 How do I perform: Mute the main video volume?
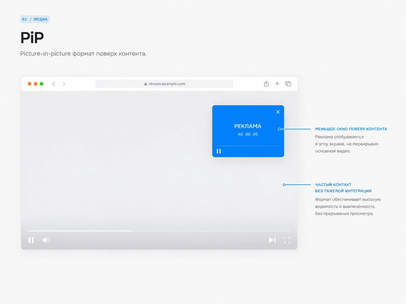46,240
